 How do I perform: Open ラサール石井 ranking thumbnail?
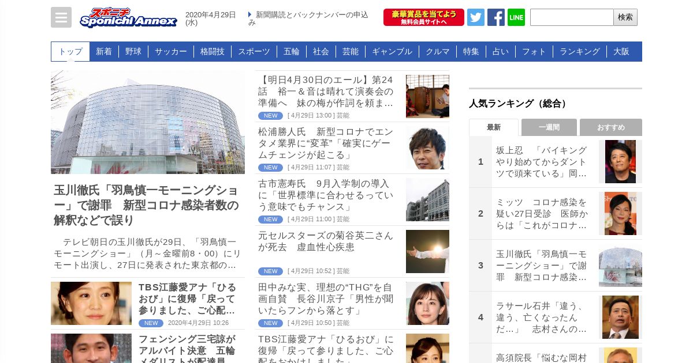pyautogui.click(x=620, y=317)
